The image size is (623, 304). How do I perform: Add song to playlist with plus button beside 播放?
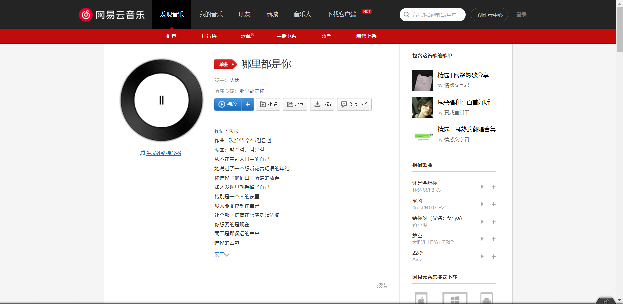point(248,104)
